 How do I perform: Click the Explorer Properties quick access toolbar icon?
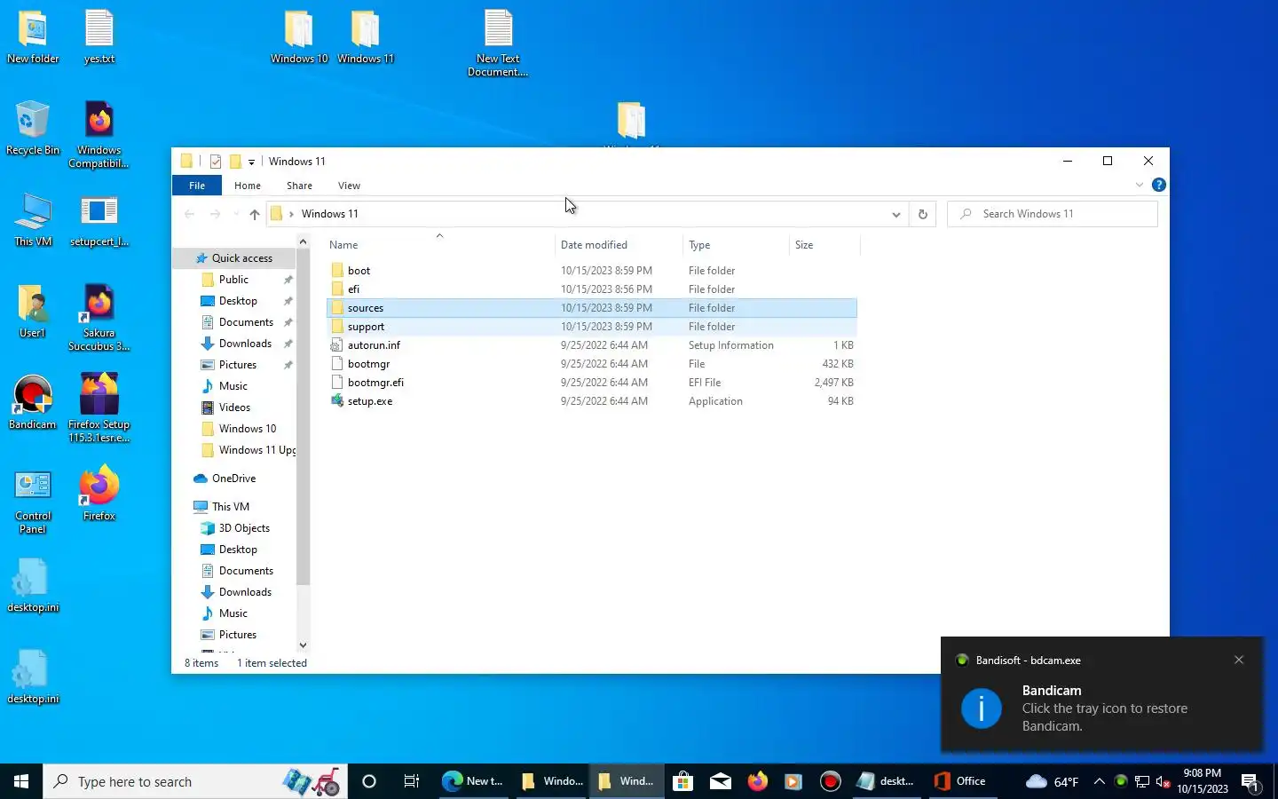coord(216,162)
